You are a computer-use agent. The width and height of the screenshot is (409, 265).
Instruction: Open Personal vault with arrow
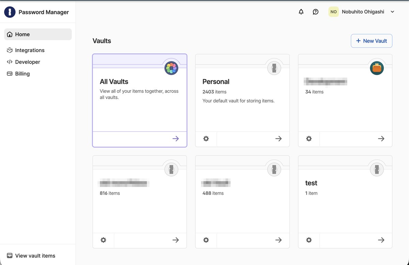point(278,139)
